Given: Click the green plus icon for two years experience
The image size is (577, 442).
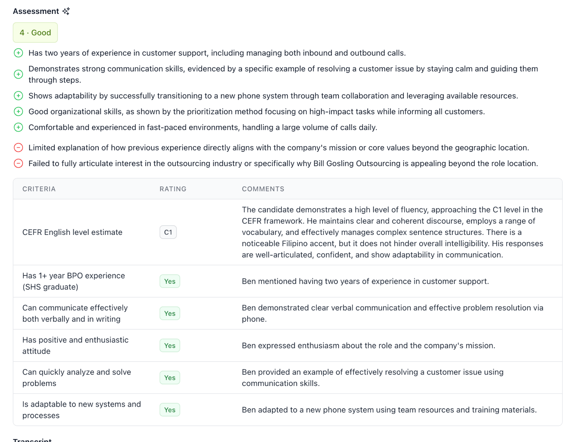Looking at the screenshot, I should pyautogui.click(x=18, y=53).
